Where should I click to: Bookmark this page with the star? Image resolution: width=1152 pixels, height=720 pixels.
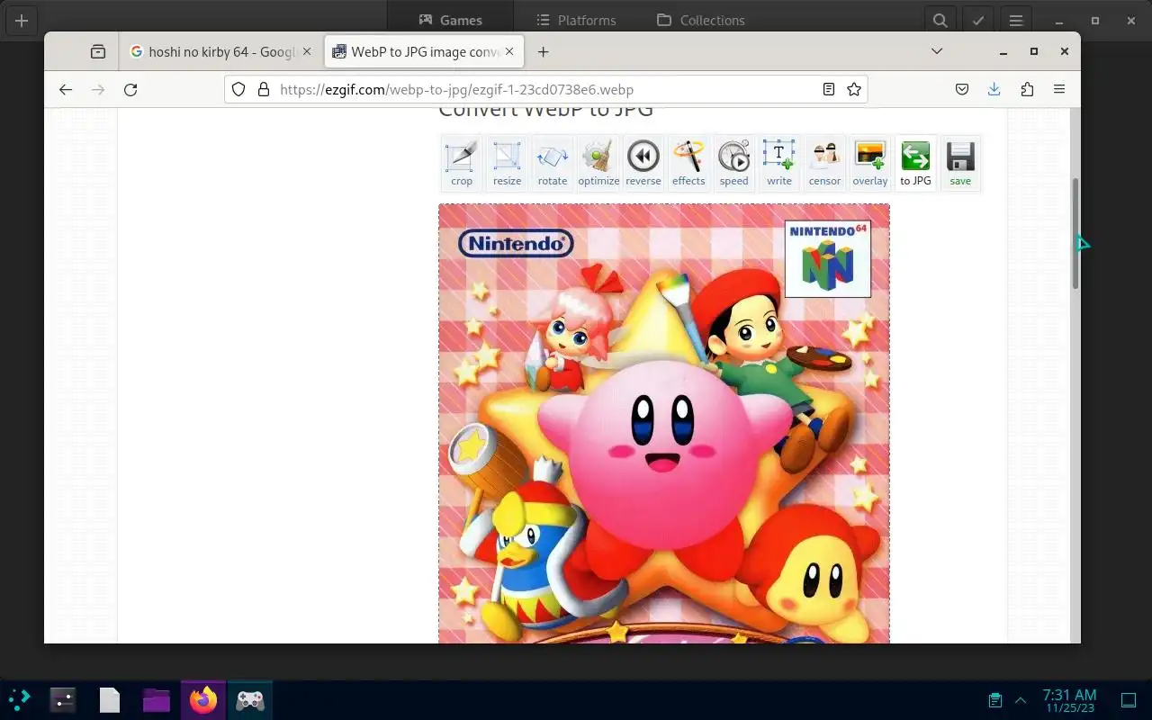(854, 89)
